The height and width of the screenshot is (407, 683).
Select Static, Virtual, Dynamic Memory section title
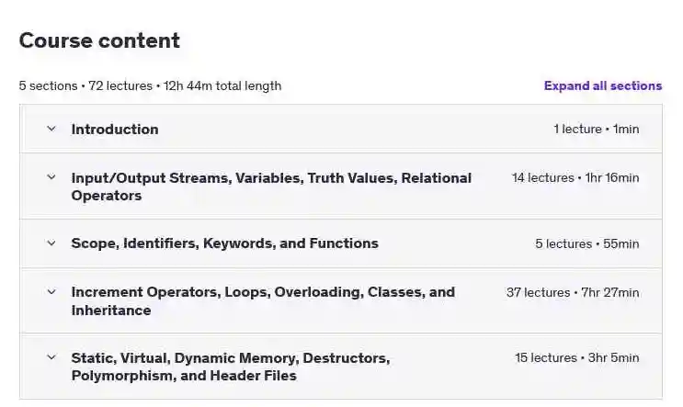click(x=231, y=367)
